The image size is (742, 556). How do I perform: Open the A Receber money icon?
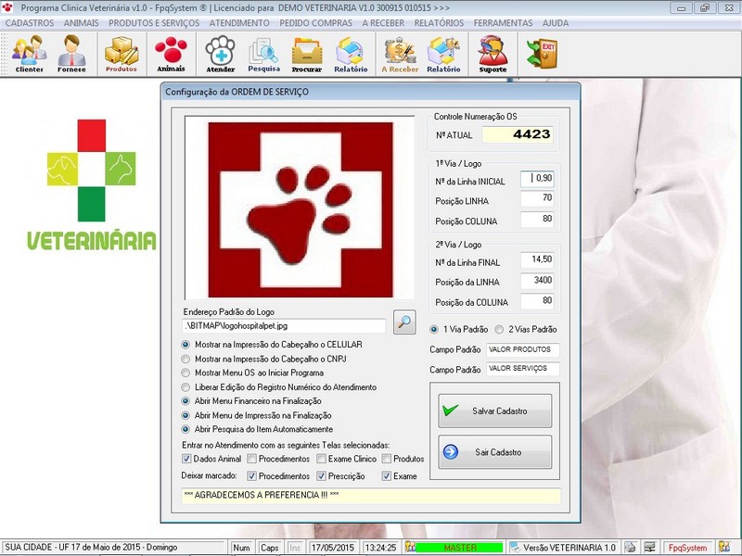(400, 54)
